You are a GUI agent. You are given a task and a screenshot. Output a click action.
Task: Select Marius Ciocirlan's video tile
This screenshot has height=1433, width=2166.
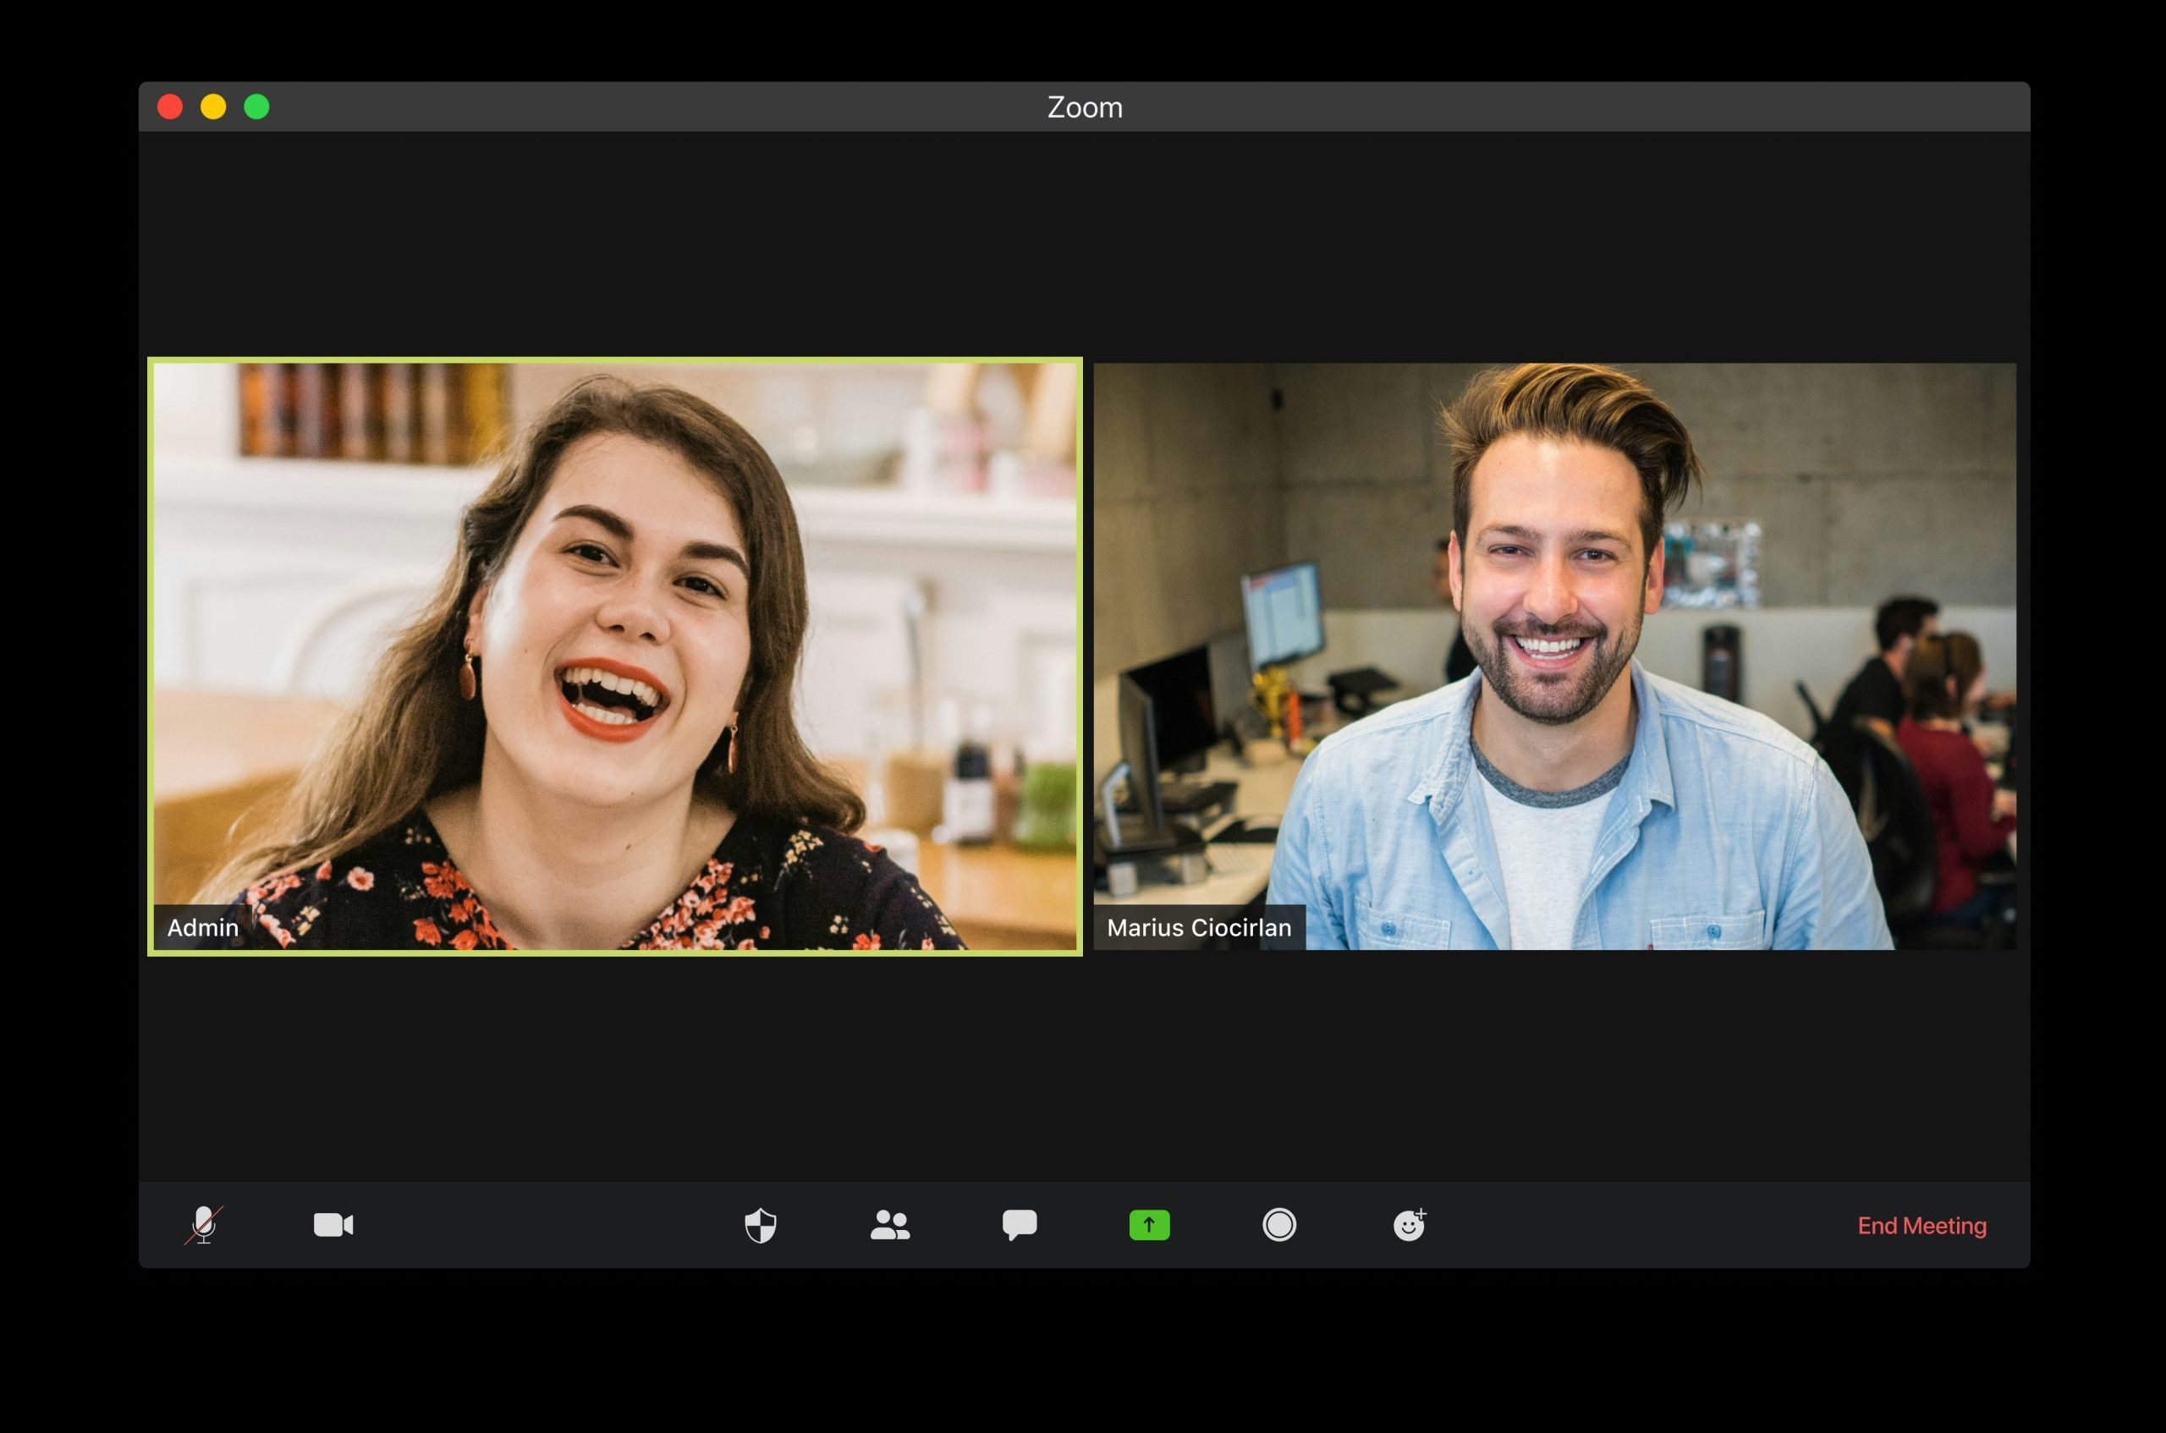(x=1553, y=640)
